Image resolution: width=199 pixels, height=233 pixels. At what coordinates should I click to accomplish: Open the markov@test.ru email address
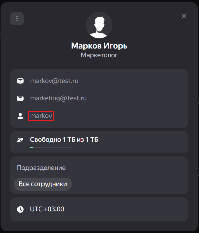54,81
